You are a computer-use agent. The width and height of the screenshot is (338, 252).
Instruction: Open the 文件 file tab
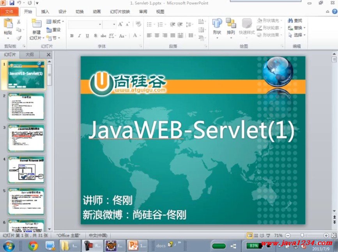tap(9, 12)
